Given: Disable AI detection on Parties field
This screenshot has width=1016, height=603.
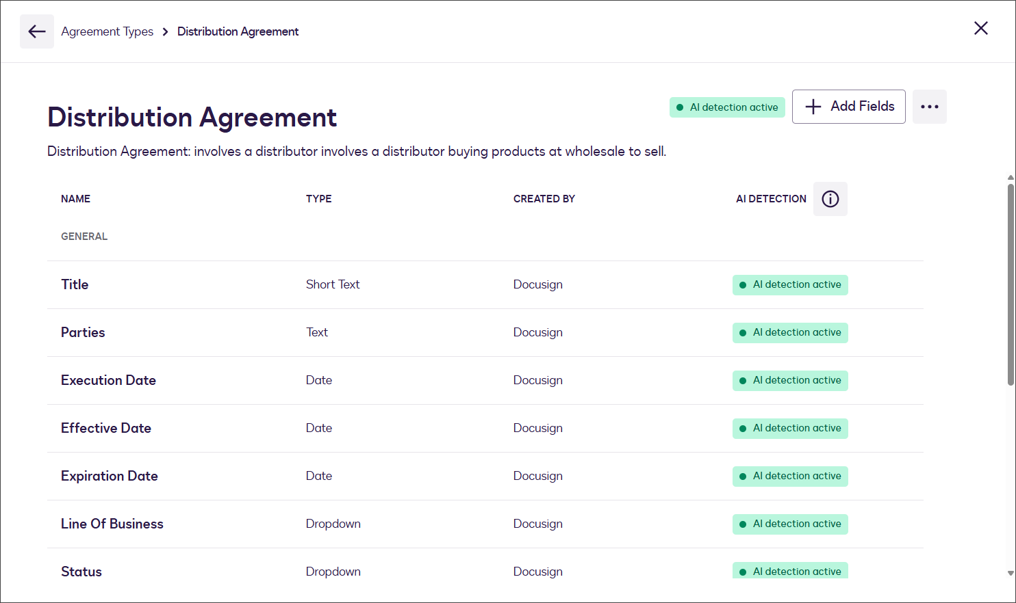Looking at the screenshot, I should pyautogui.click(x=790, y=332).
